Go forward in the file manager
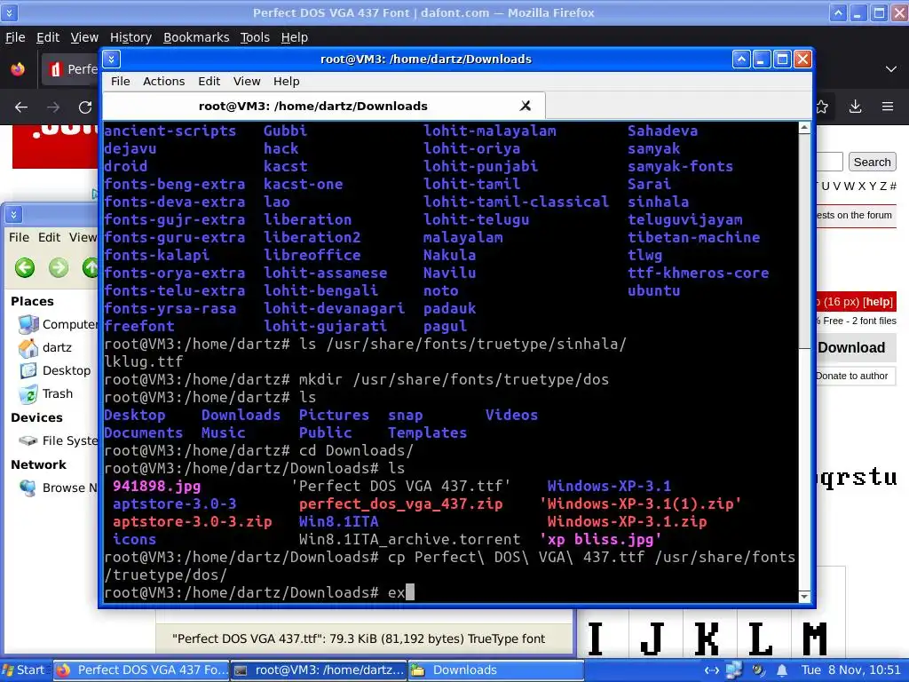The height and width of the screenshot is (682, 909). click(x=59, y=267)
